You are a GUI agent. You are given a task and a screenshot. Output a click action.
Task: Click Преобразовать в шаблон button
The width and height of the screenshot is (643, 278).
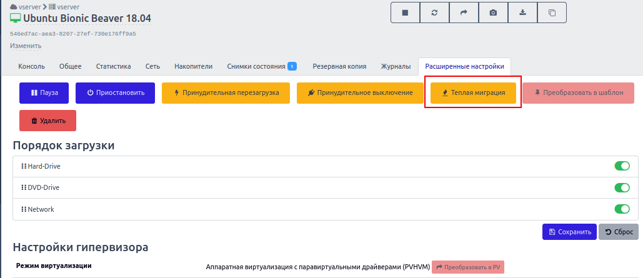pos(578,92)
